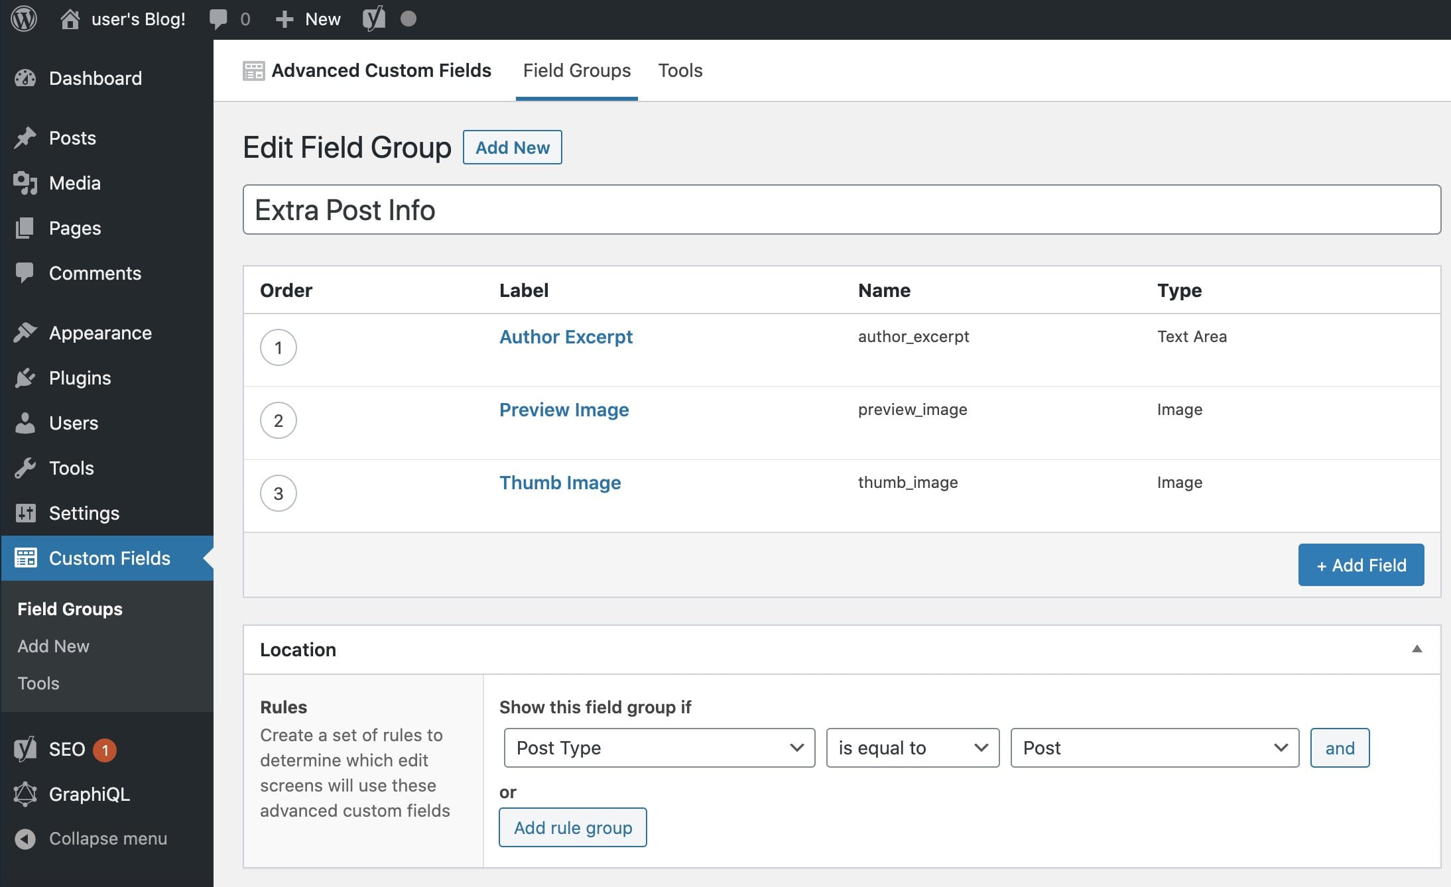Open the Users sidebar icon
The width and height of the screenshot is (1451, 887).
point(26,422)
